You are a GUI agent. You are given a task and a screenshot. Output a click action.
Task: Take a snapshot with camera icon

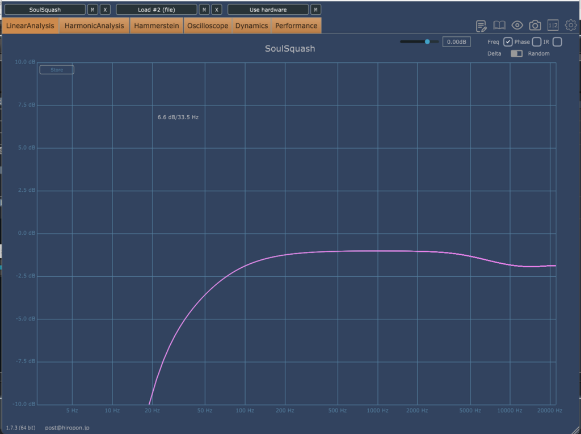pos(534,25)
